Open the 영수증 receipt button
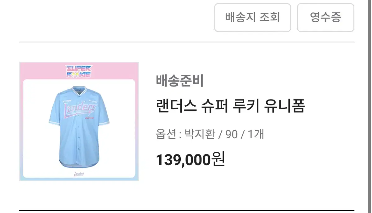Image resolution: width=372 pixels, height=213 pixels. (325, 17)
